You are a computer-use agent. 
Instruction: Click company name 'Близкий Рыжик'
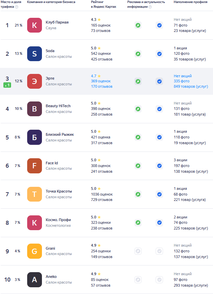60,134
